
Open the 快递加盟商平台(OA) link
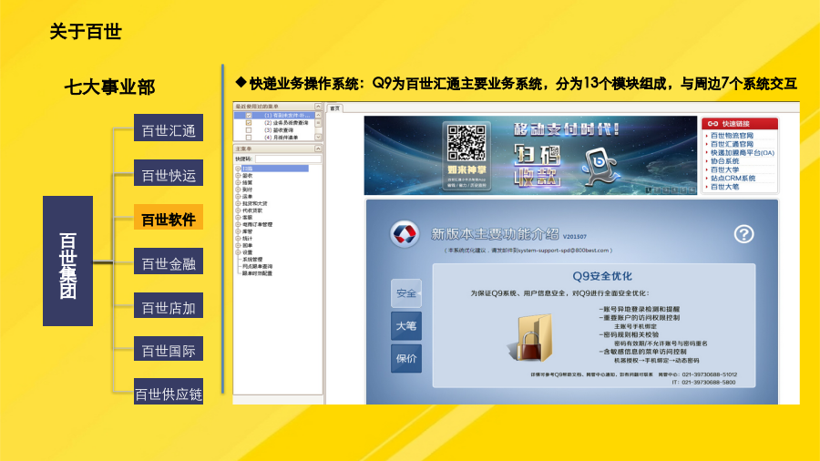(x=742, y=153)
